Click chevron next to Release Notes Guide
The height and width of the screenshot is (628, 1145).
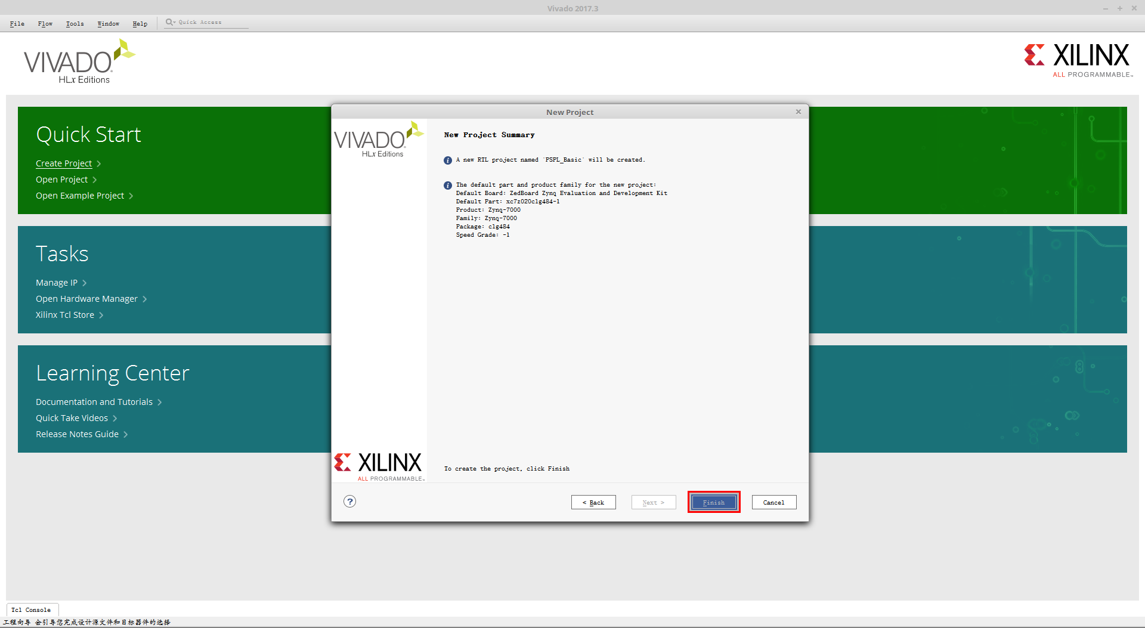pos(126,435)
